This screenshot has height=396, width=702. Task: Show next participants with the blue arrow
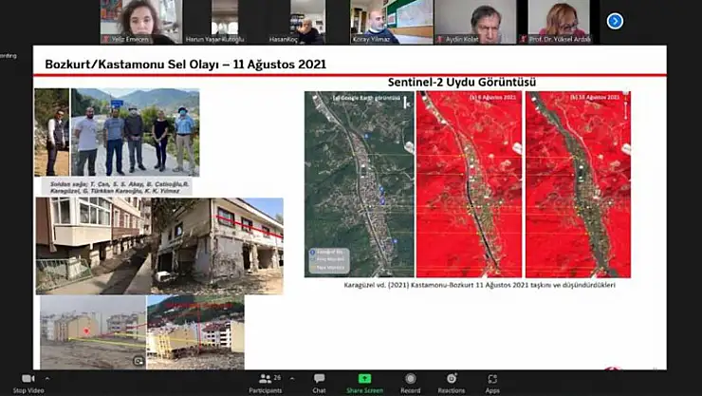(615, 20)
